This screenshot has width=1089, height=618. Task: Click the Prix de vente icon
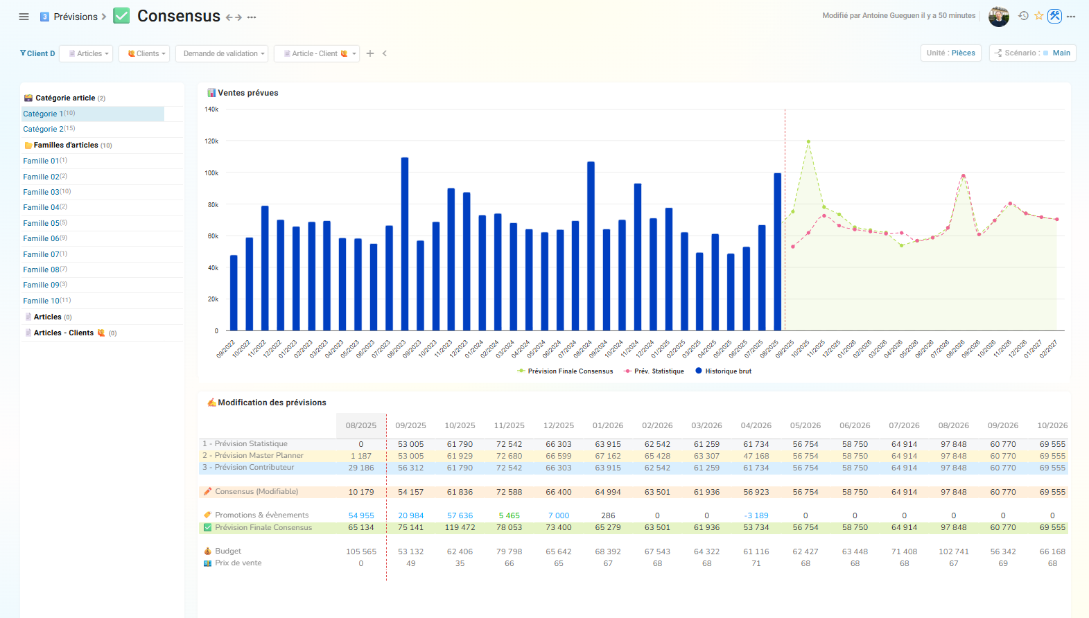[x=207, y=563]
